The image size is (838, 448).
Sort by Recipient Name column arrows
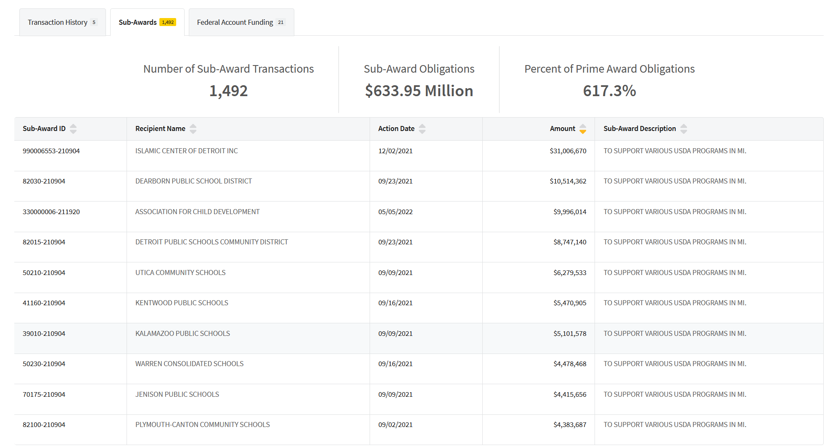click(x=193, y=129)
